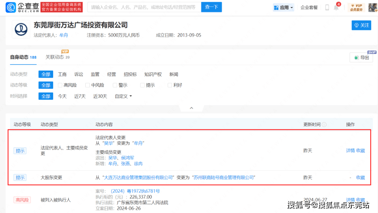Click the 更新时间 column header
The width and height of the screenshot is (378, 213).
[312, 125]
